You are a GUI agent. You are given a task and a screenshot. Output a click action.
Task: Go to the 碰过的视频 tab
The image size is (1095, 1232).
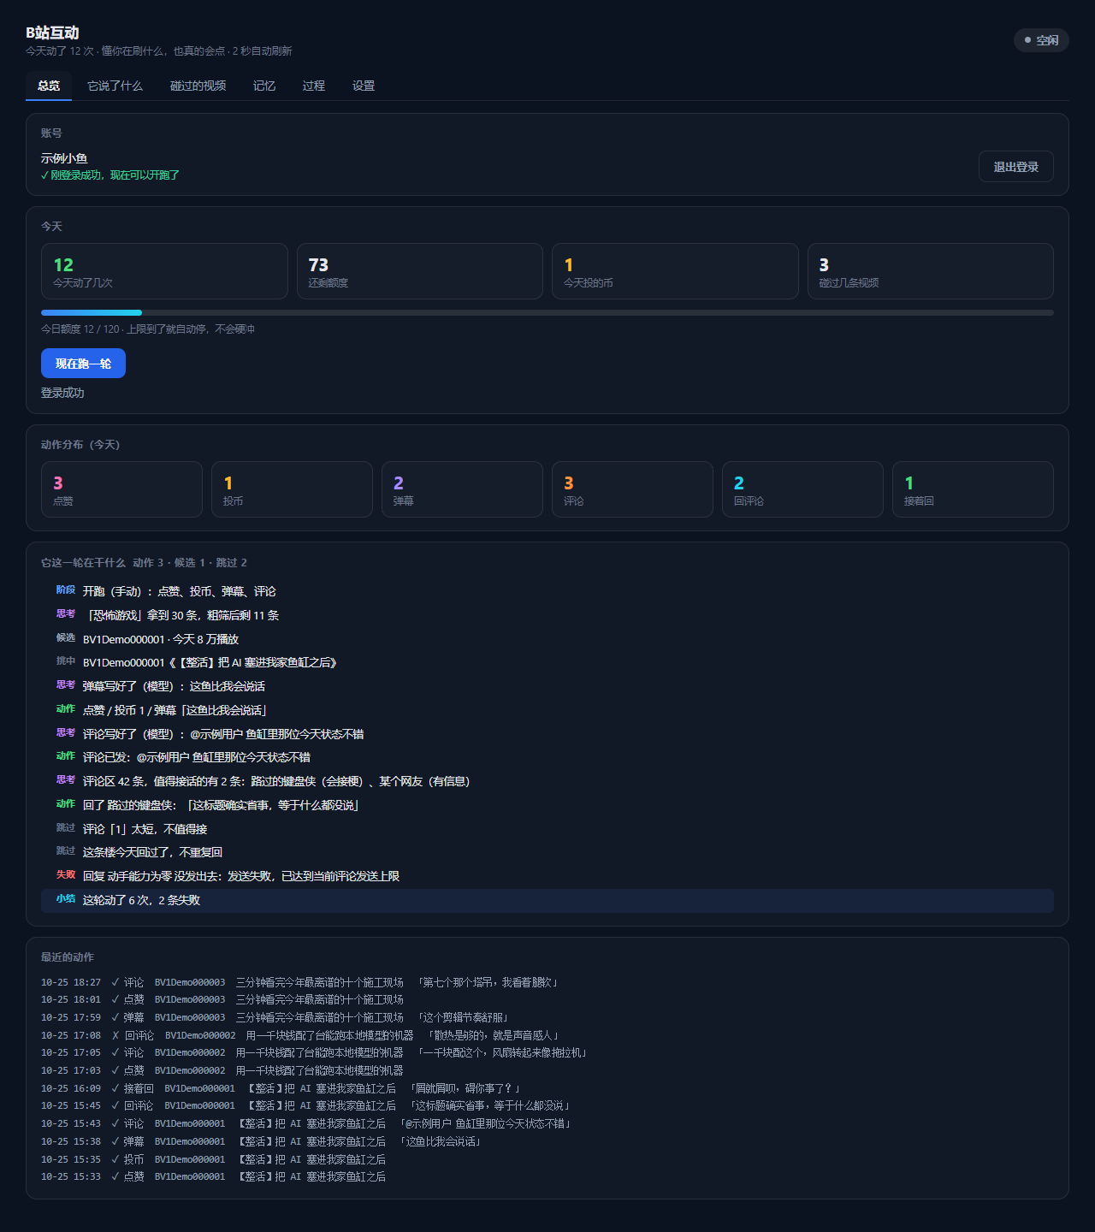click(x=198, y=86)
